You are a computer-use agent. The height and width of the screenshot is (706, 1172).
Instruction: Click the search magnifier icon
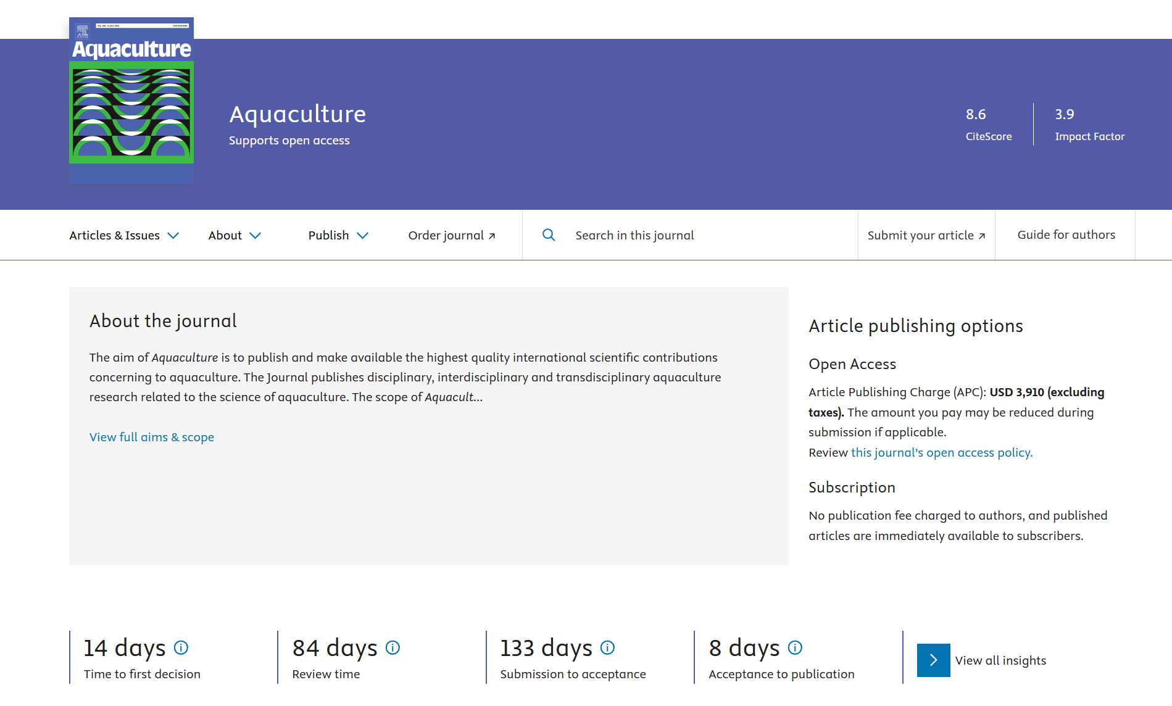click(549, 235)
